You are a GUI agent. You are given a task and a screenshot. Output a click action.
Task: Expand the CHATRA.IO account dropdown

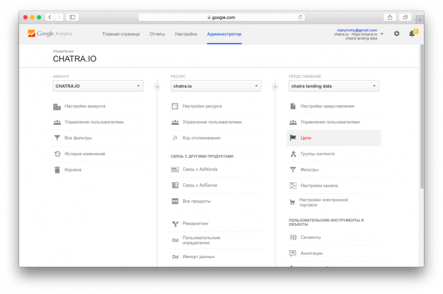click(x=98, y=86)
